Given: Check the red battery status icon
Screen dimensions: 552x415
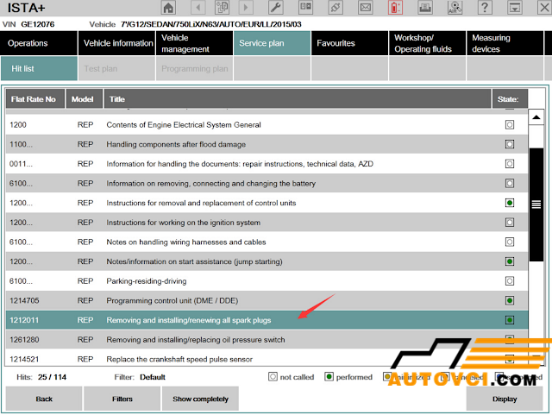Looking at the screenshot, I should pyautogui.click(x=395, y=8).
